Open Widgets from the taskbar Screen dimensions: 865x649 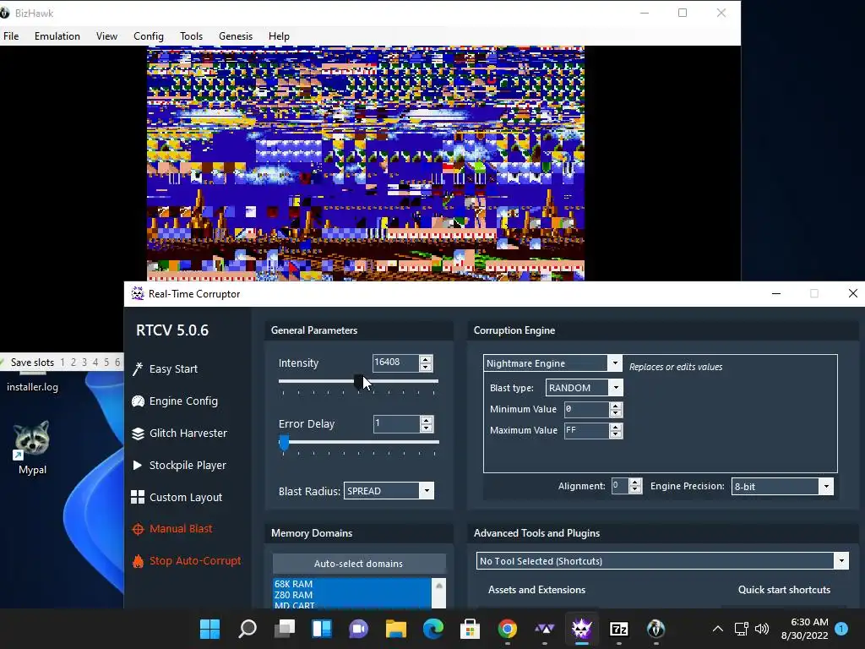(322, 629)
